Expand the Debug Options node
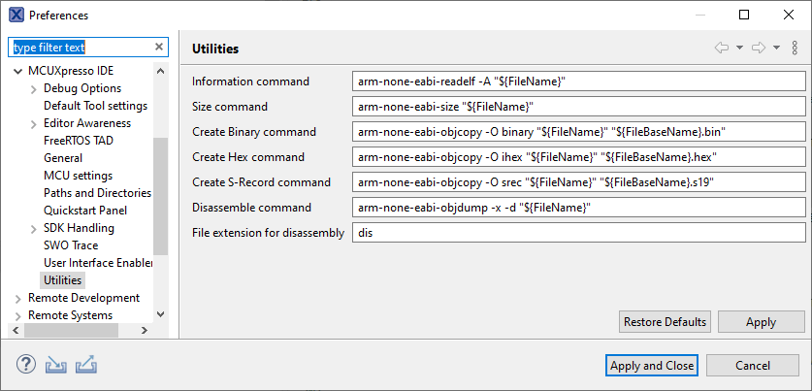This screenshot has height=391, width=812. 34,89
